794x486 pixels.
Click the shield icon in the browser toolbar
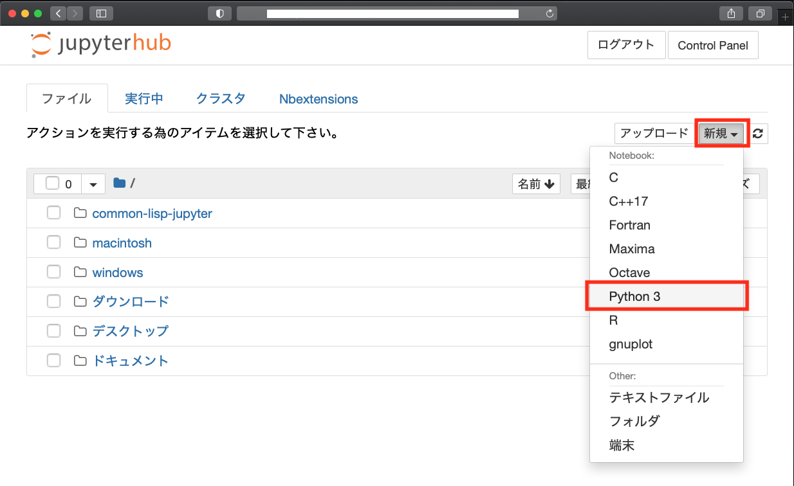(x=219, y=13)
